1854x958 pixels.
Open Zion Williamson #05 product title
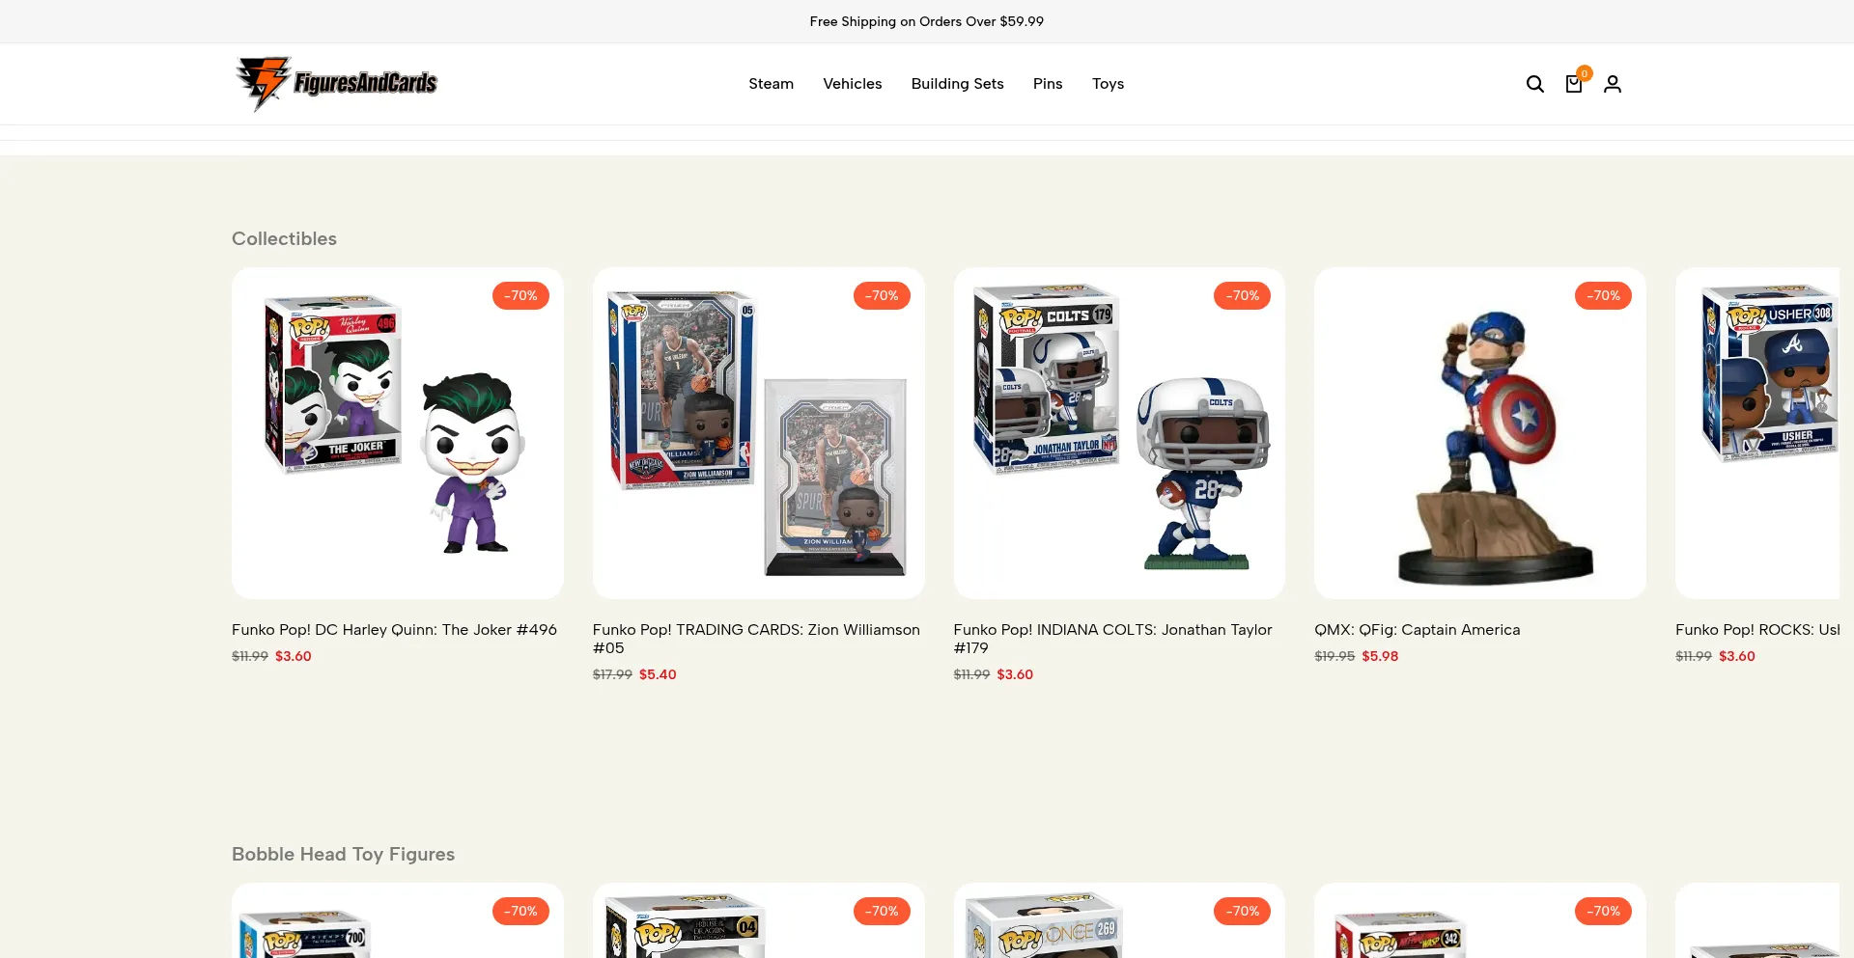point(756,639)
